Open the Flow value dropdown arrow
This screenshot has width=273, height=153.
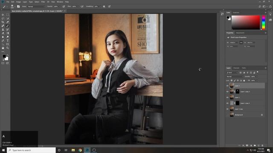pos(78,6)
